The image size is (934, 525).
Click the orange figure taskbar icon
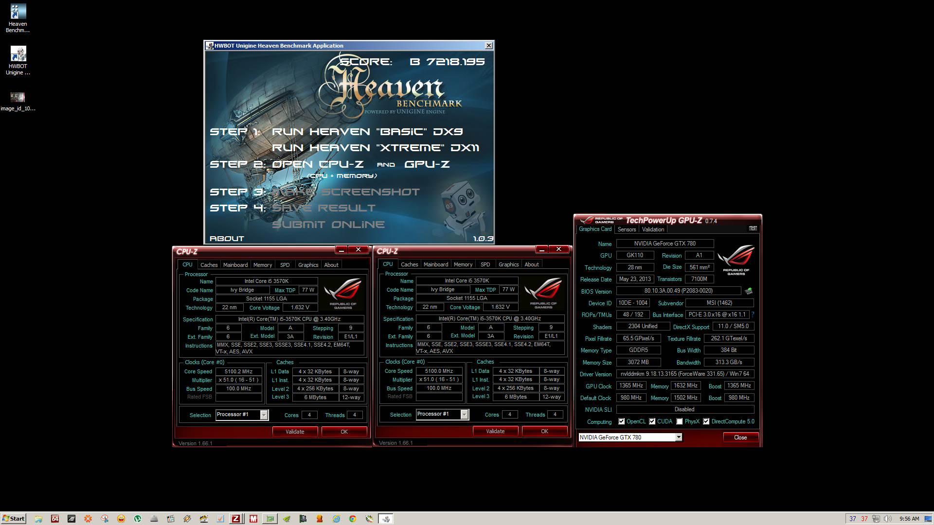320,519
